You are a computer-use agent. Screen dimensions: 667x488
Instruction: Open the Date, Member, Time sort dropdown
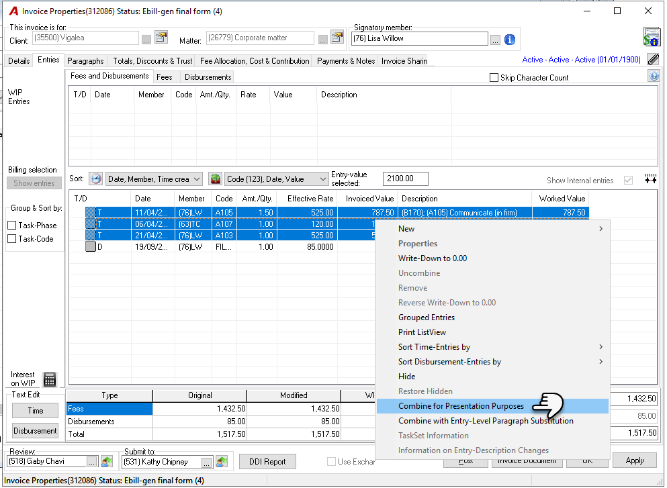154,179
